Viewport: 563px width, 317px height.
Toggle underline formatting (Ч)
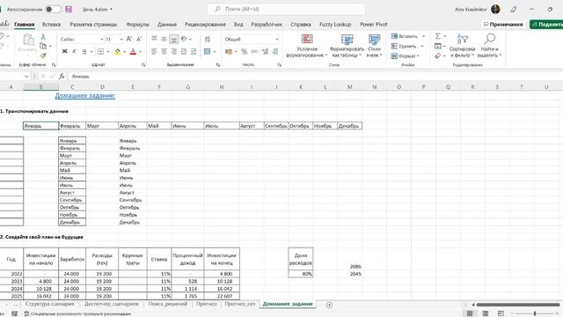tap(84, 52)
